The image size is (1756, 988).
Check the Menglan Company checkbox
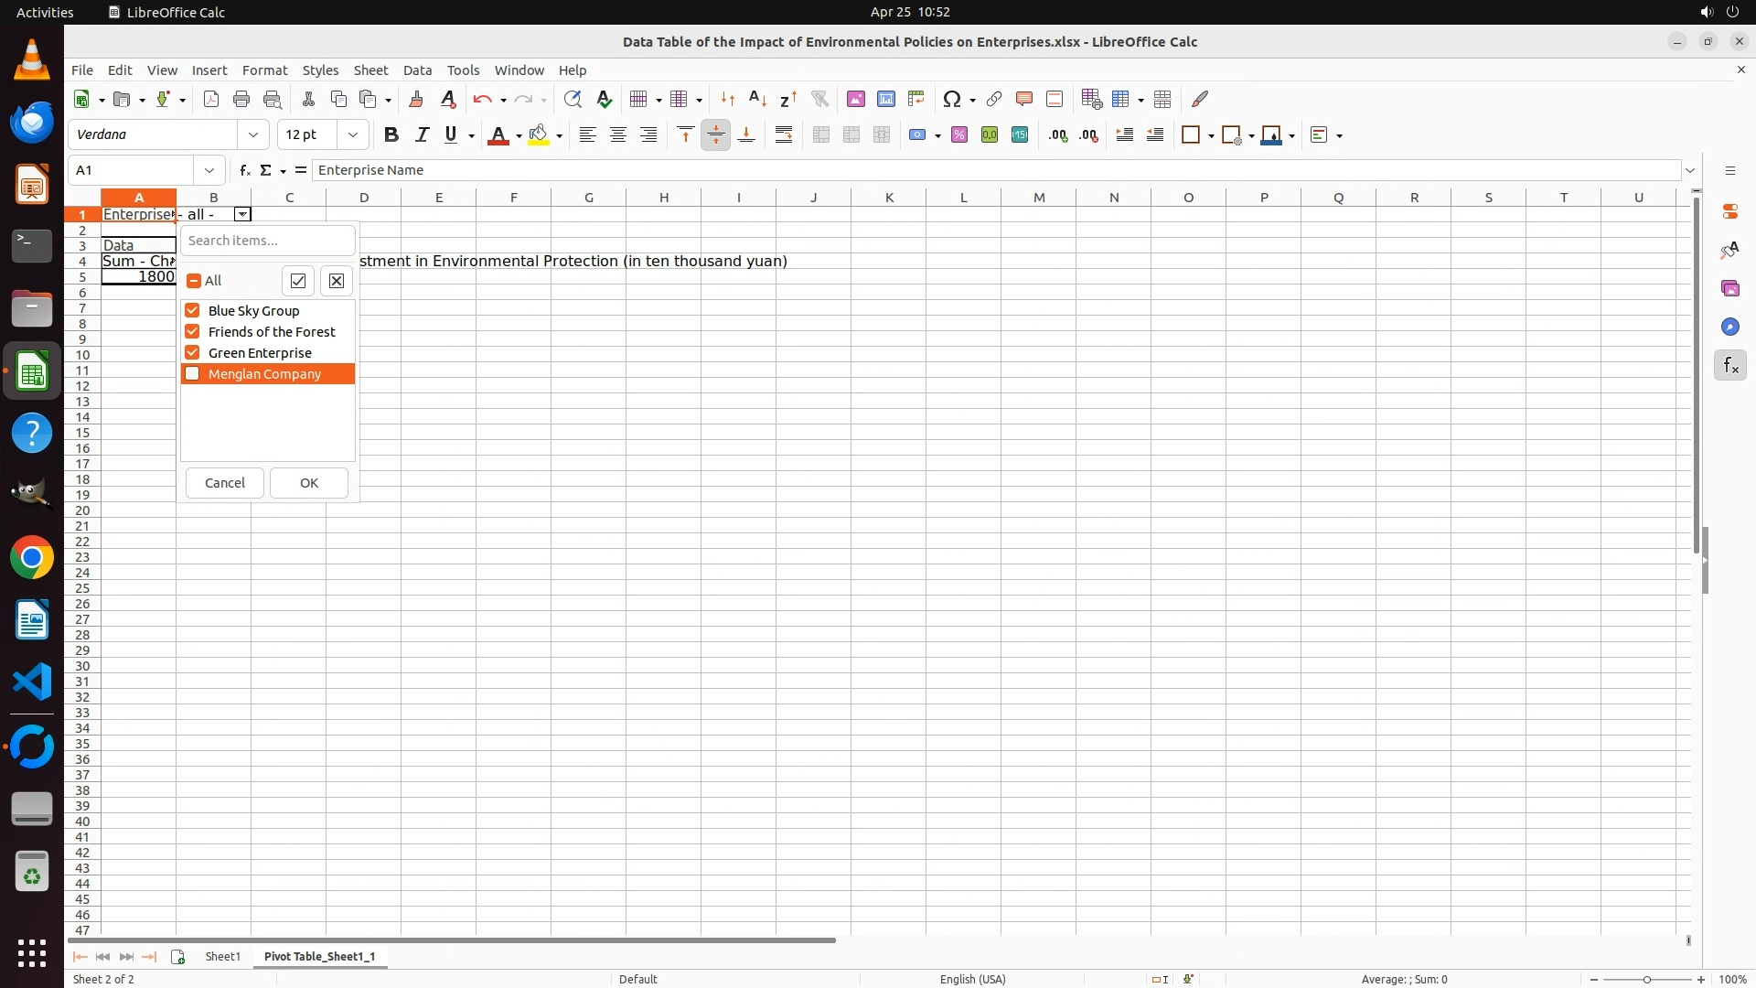coord(192,374)
